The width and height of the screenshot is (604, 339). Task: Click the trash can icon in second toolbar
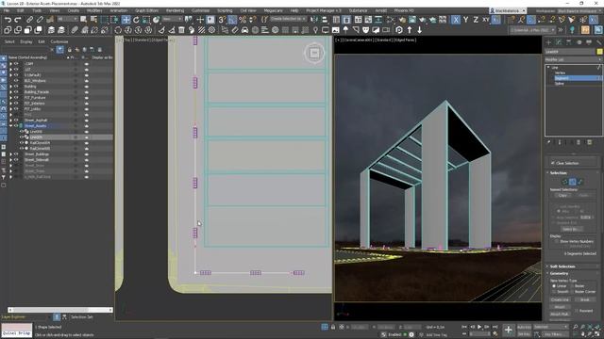[x=181, y=30]
